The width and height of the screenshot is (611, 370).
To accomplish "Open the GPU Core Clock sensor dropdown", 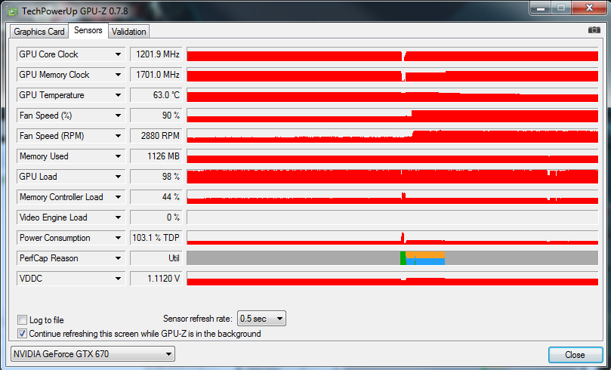I will coord(71,54).
